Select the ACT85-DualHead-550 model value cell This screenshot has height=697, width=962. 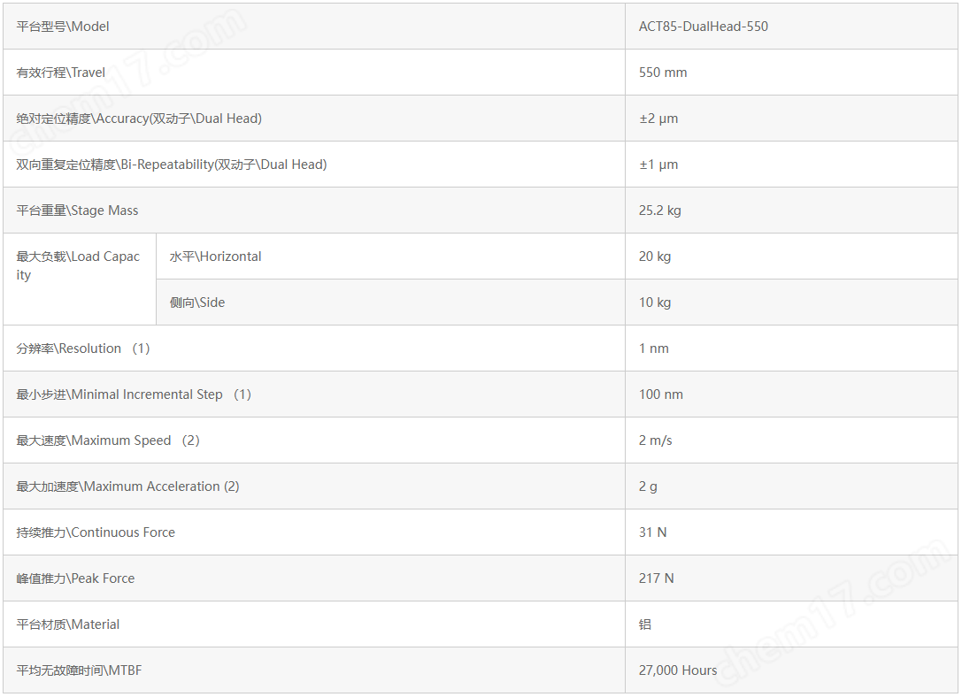pyautogui.click(x=791, y=27)
